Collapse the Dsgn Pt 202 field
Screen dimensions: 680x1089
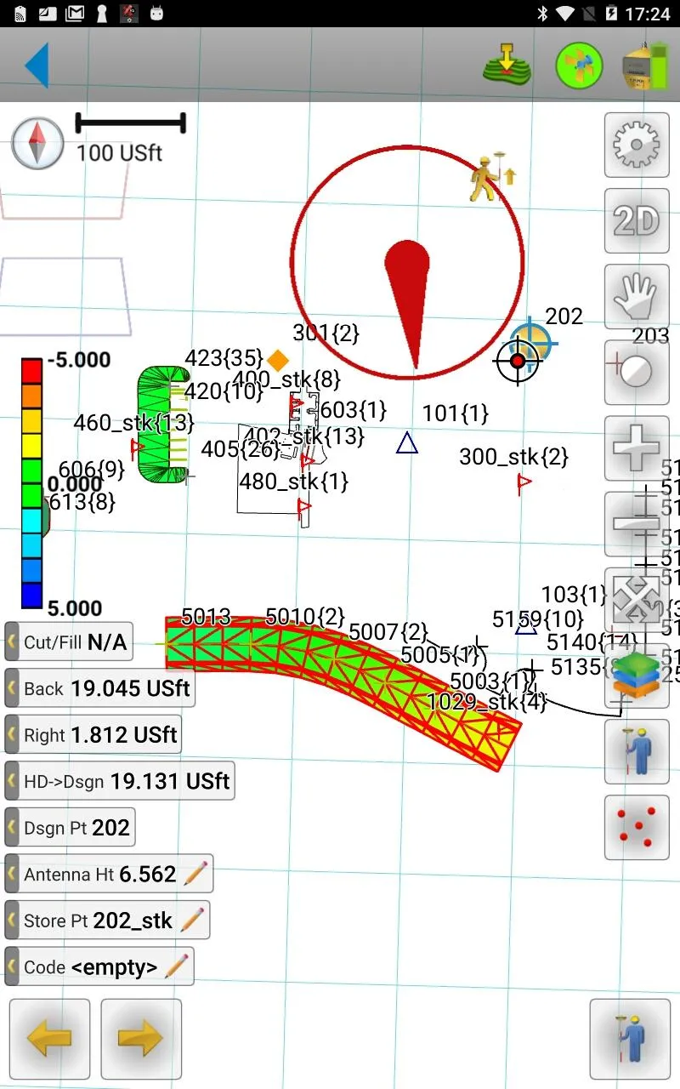click(12, 828)
